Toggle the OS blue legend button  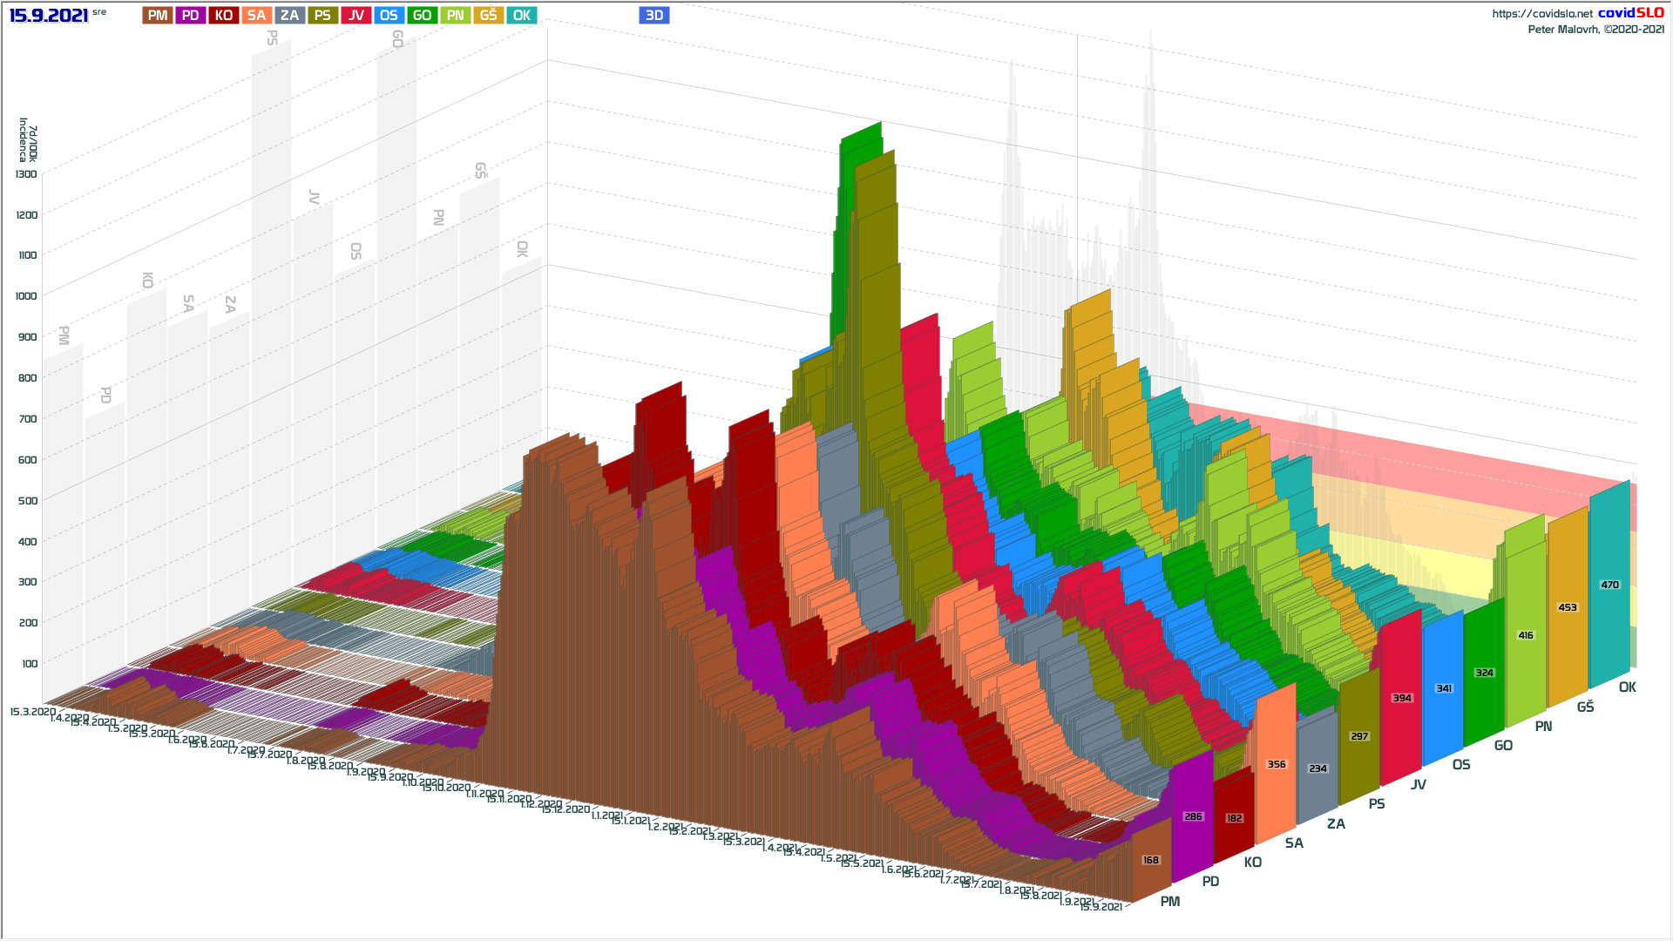click(x=389, y=16)
